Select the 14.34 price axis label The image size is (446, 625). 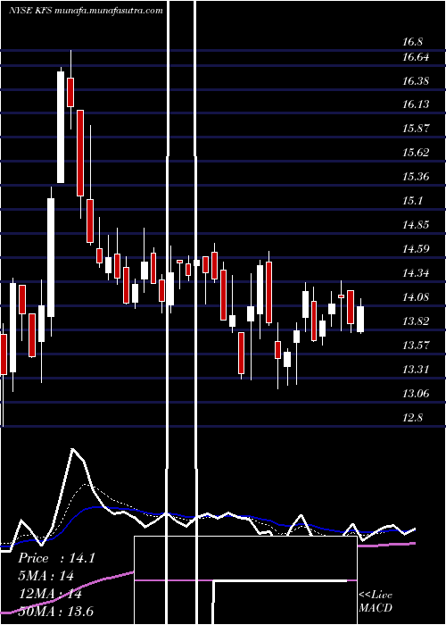[x=416, y=273]
